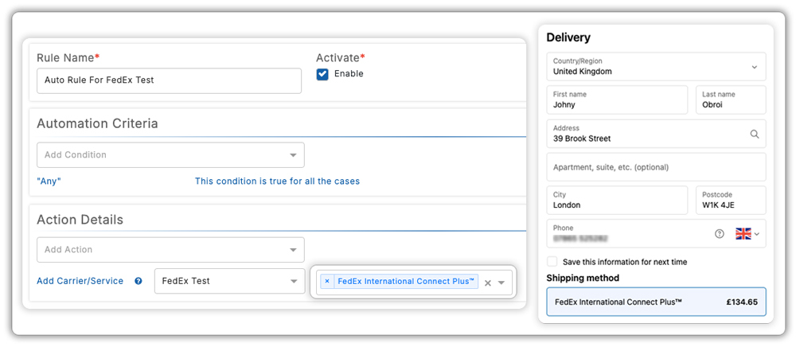Click the Rule Name input field
Image resolution: width=796 pixels, height=347 pixels.
(169, 80)
